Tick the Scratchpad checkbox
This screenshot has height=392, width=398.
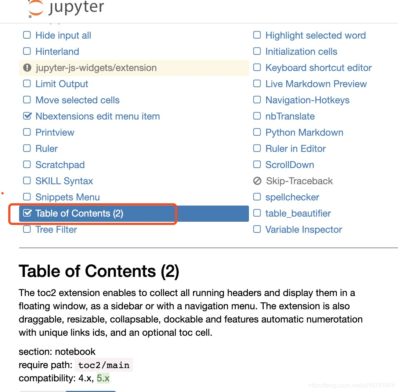(27, 165)
